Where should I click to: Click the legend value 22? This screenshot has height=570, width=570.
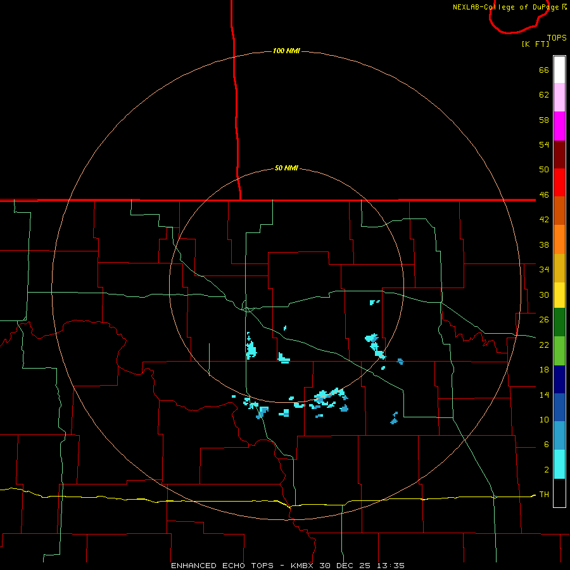(544, 345)
